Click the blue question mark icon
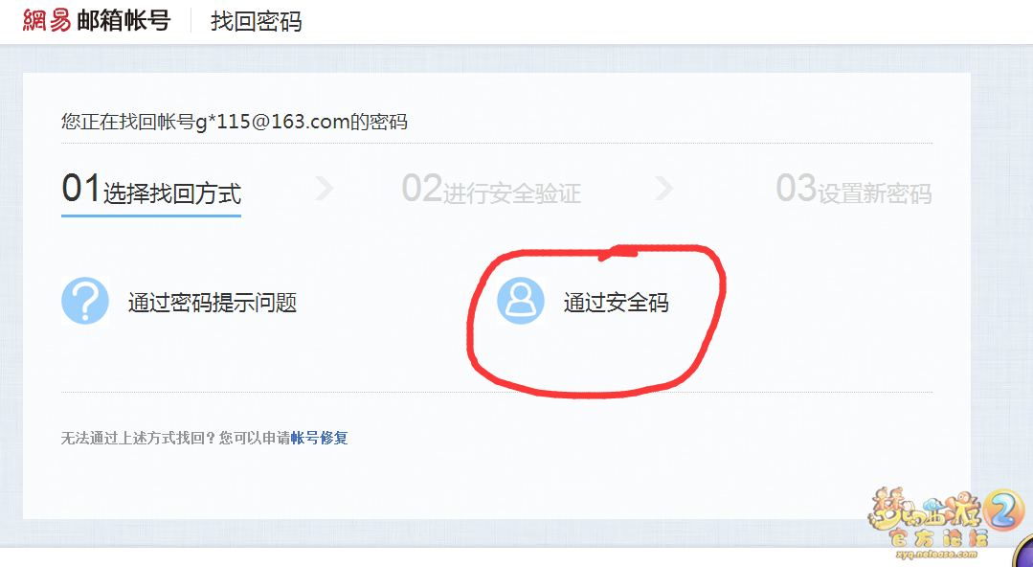Image resolution: width=1033 pixels, height=567 pixels. click(x=85, y=301)
